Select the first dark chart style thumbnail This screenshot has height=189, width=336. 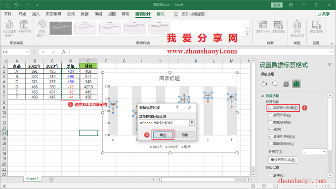click(x=61, y=28)
